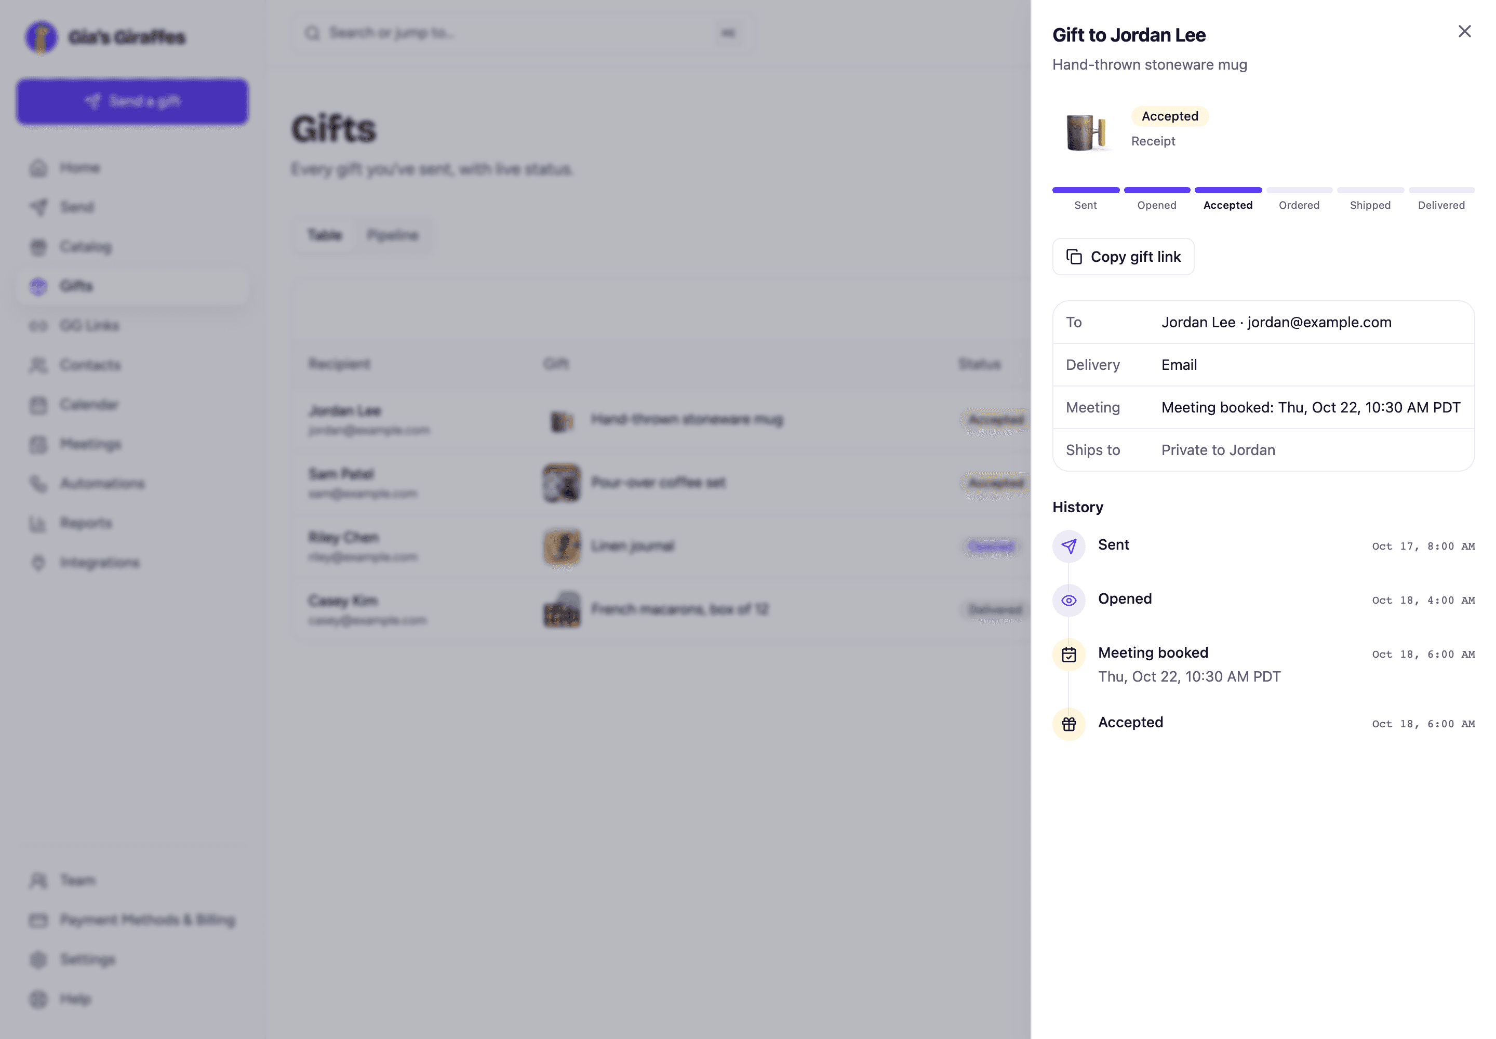Click the Team sidebar icon
Screen dimensions: 1496x1039
point(38,880)
